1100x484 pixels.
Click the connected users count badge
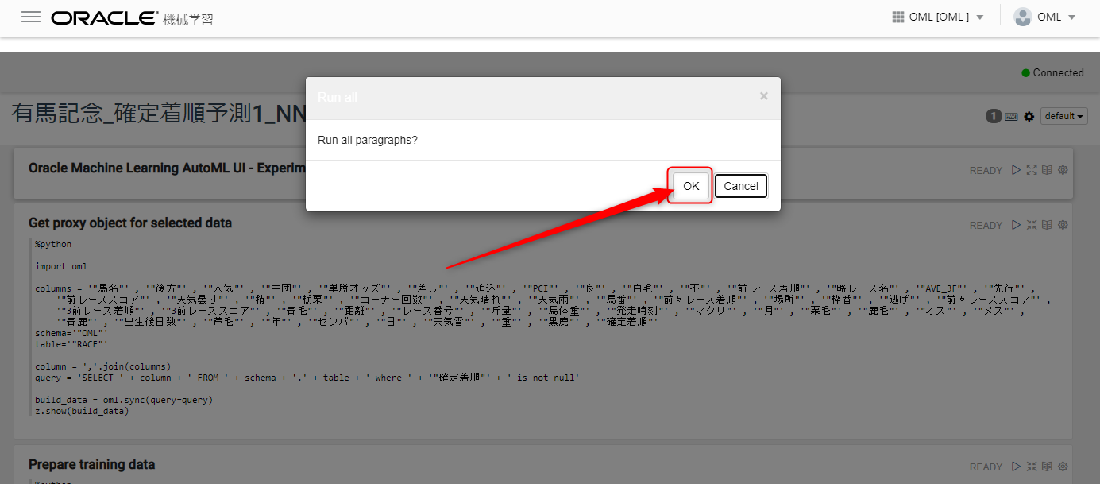[994, 117]
